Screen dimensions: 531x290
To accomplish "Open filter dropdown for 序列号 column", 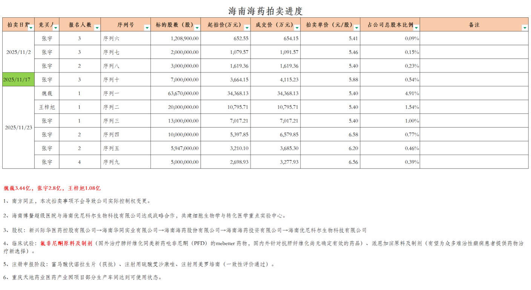I will point(147,28).
